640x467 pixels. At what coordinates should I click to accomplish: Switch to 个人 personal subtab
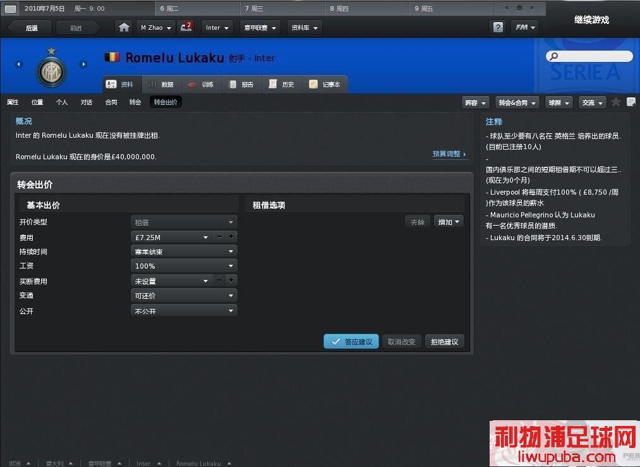[x=62, y=102]
